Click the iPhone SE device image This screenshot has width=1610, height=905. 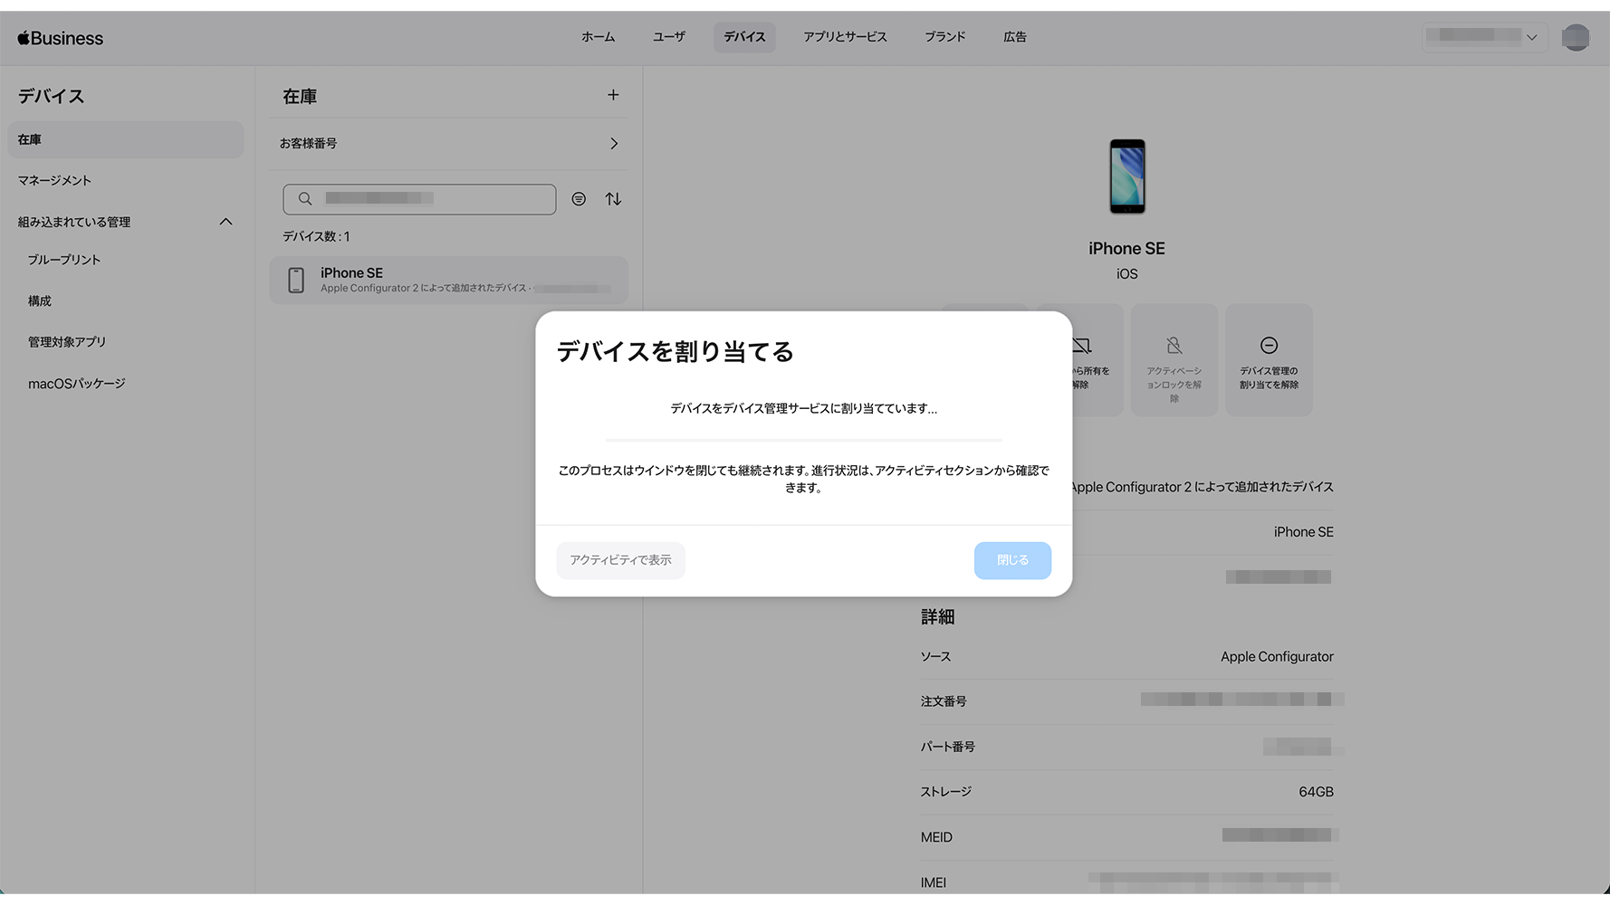[x=1126, y=176]
